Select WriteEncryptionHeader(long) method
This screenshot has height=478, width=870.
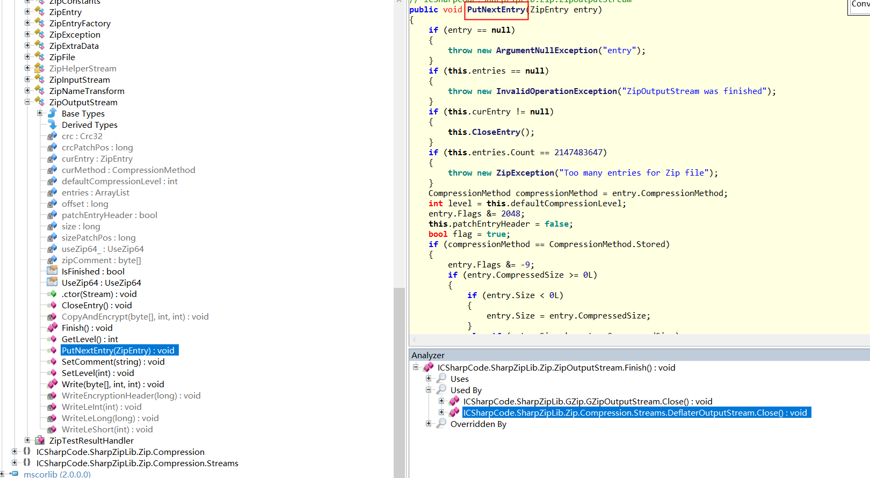(x=131, y=395)
